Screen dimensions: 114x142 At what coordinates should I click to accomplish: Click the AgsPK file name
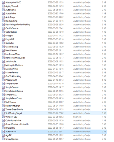(x=8, y=135)
